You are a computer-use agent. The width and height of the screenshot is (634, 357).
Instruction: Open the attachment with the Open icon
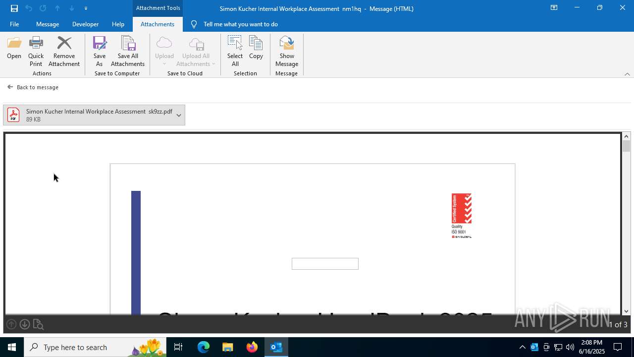click(14, 49)
